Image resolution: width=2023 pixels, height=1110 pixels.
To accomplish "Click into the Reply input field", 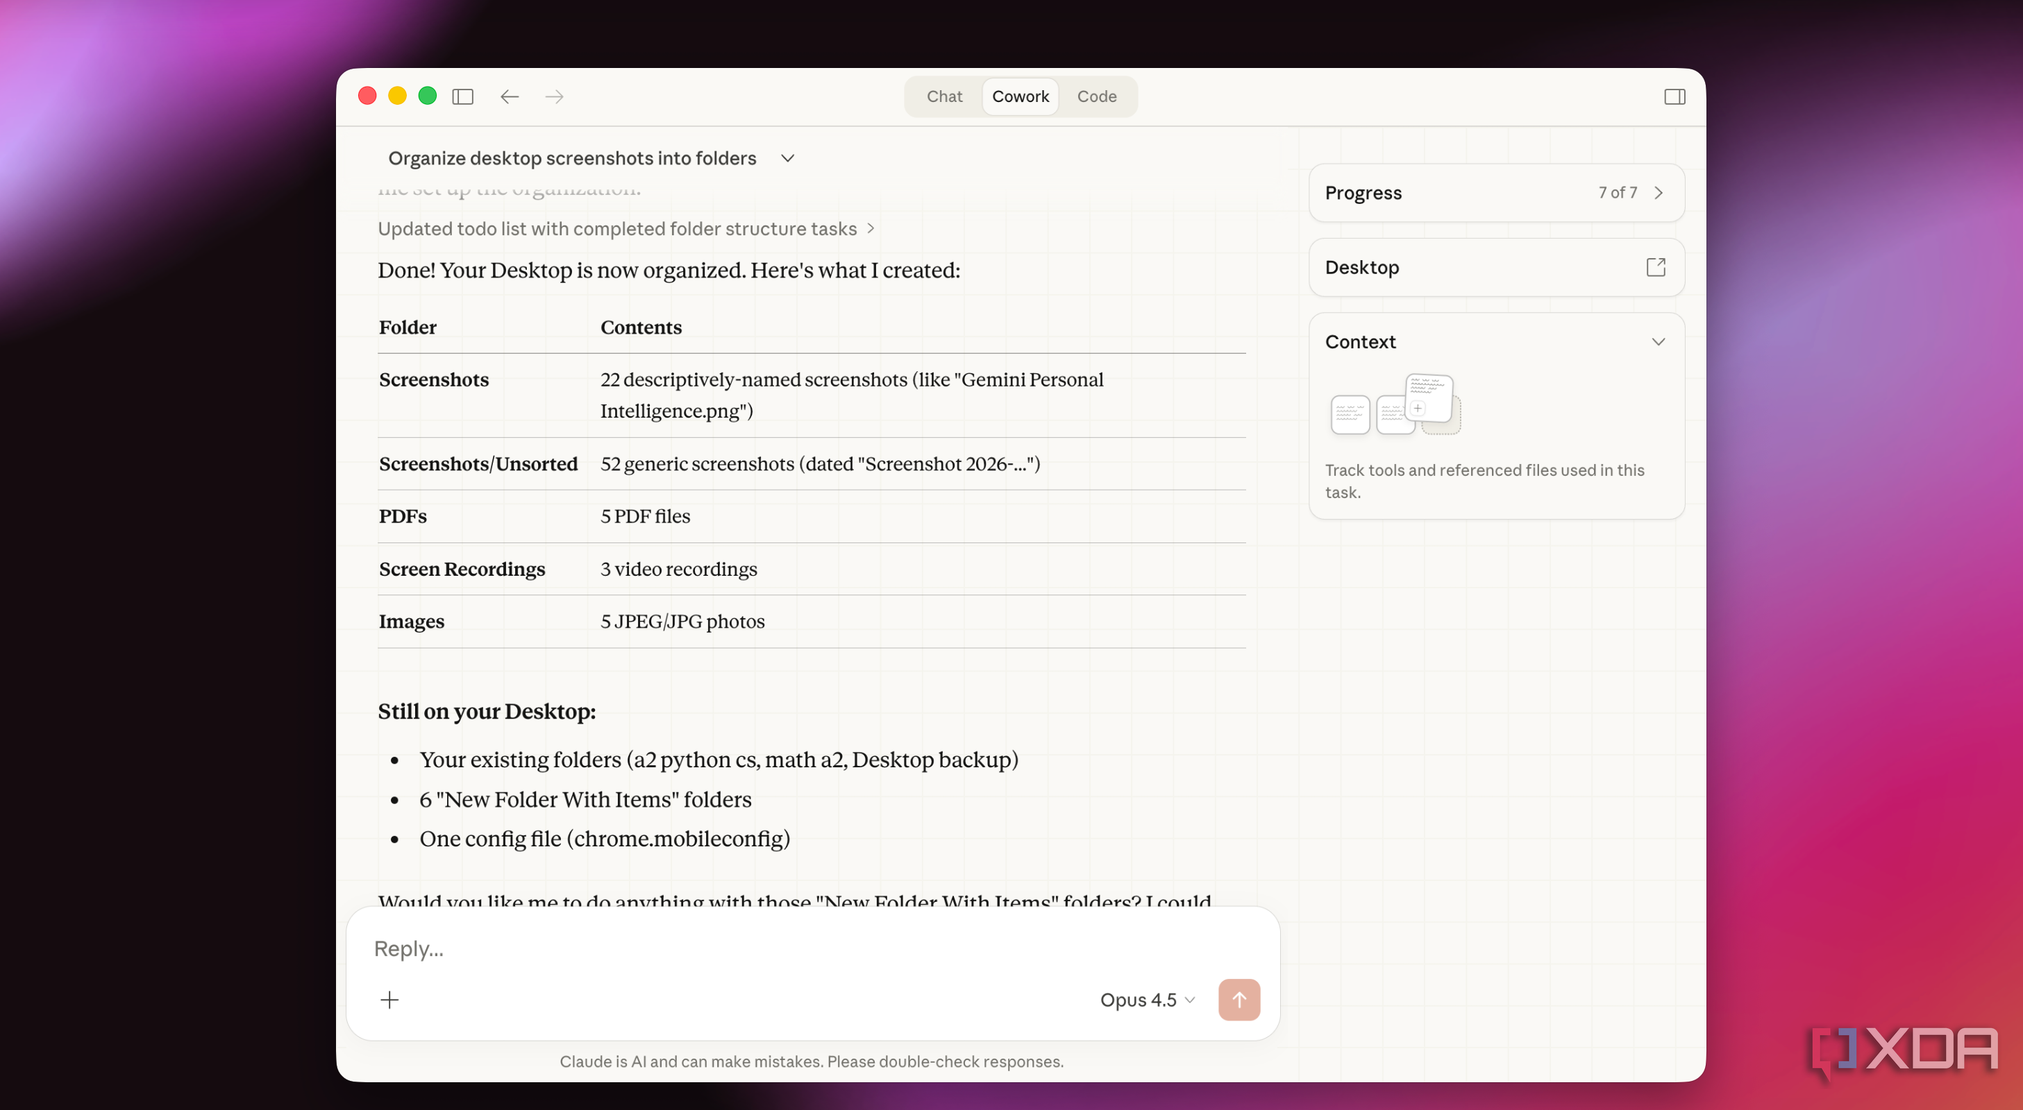I will tap(813, 948).
